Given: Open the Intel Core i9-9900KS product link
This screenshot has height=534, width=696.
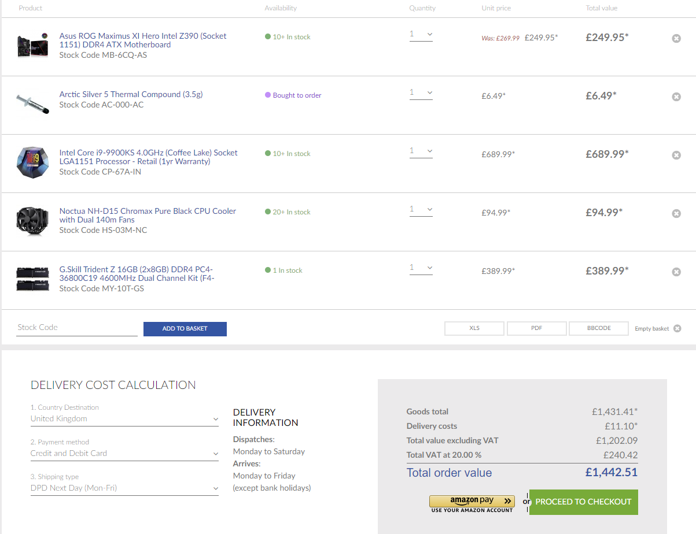Looking at the screenshot, I should coord(148,157).
